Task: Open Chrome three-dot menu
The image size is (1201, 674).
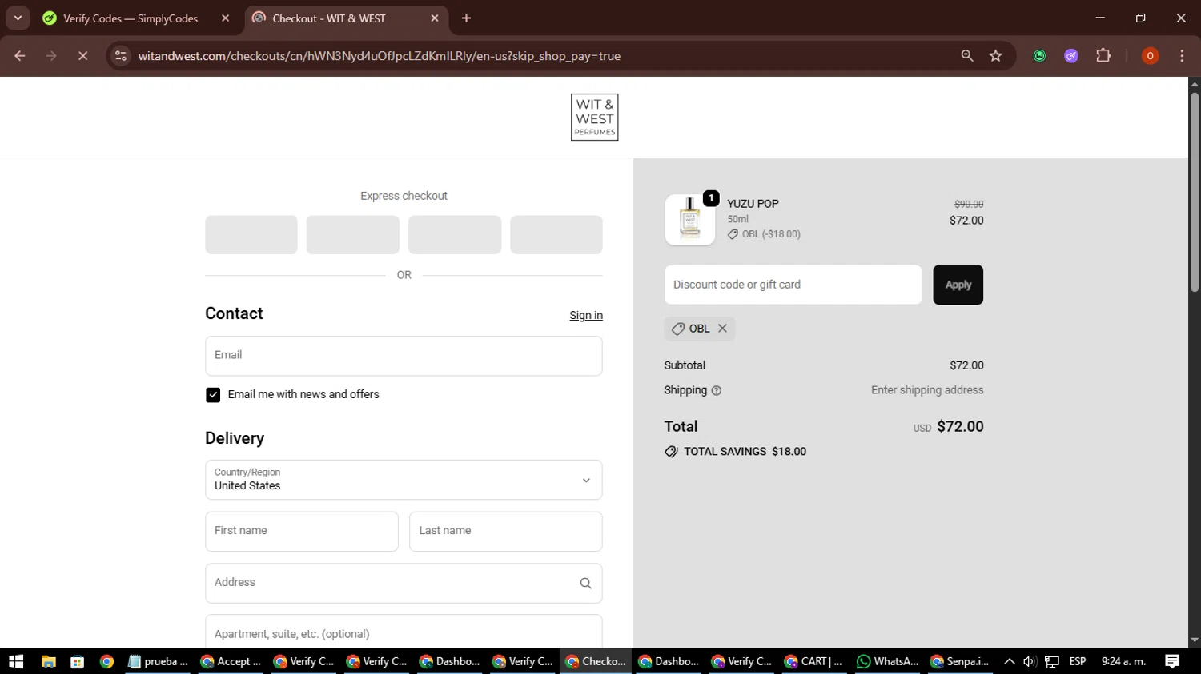Action: pyautogui.click(x=1182, y=56)
